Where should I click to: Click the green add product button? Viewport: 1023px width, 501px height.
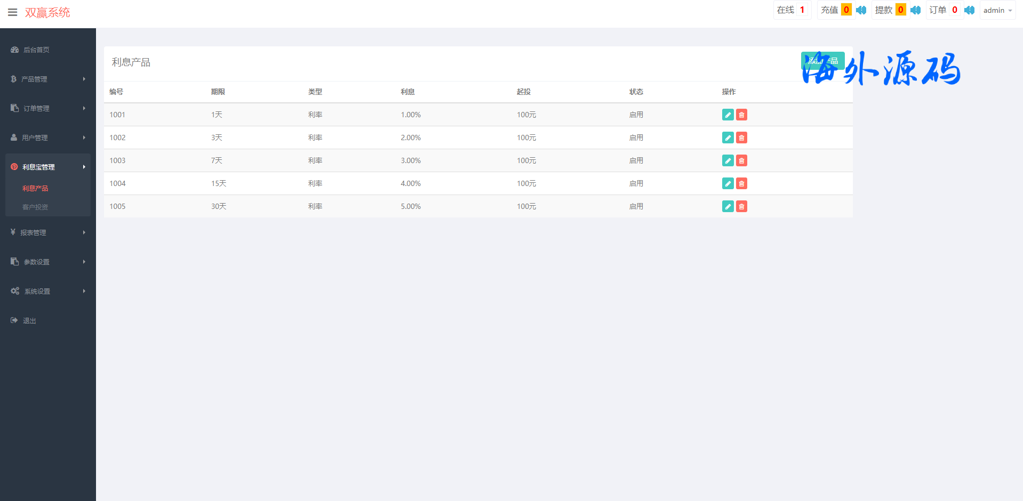click(822, 61)
